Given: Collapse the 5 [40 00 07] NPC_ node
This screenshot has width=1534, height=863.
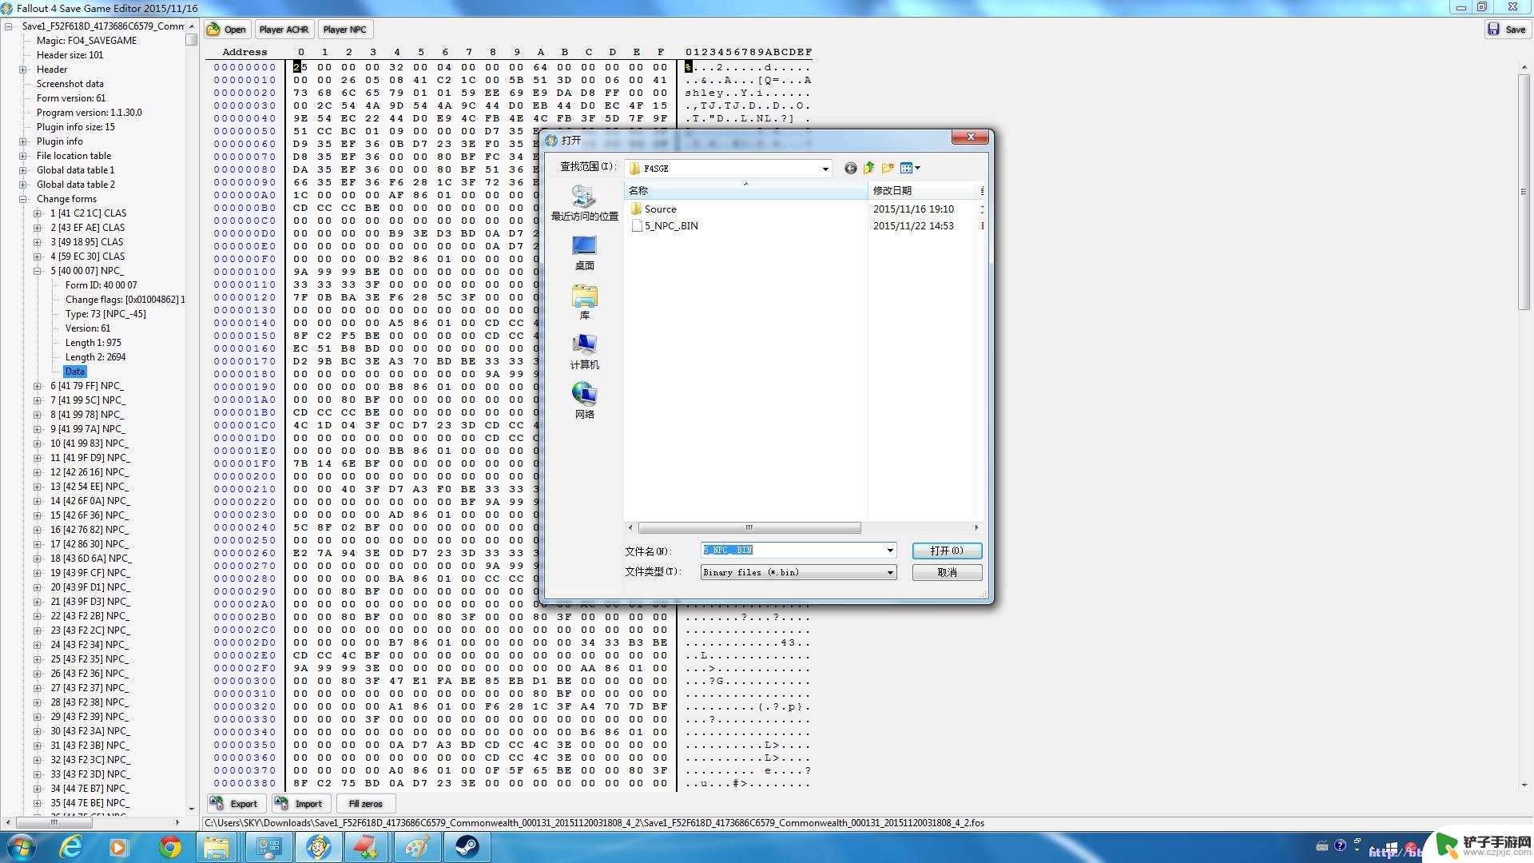Looking at the screenshot, I should click(38, 271).
